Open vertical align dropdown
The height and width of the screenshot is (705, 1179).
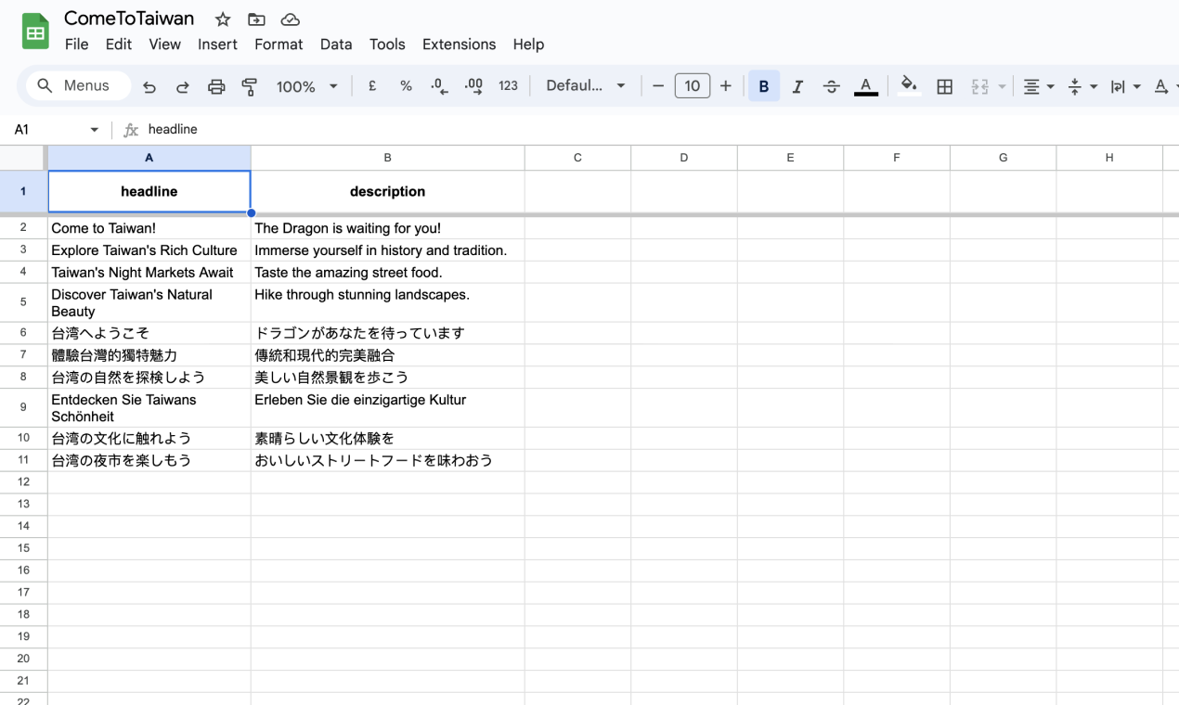click(1082, 86)
